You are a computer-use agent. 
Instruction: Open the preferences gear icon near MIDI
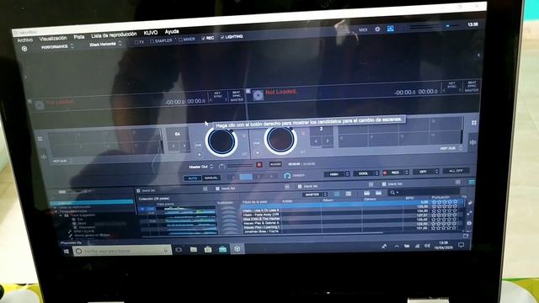(377, 29)
